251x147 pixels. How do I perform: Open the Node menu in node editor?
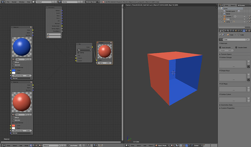(26, 146)
